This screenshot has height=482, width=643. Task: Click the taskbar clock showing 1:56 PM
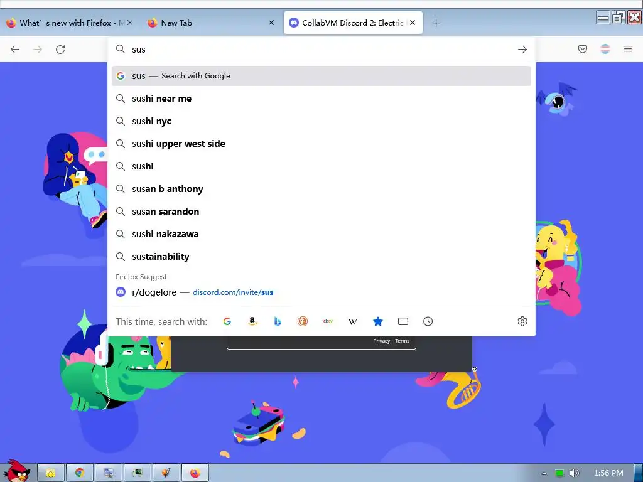tap(608, 473)
